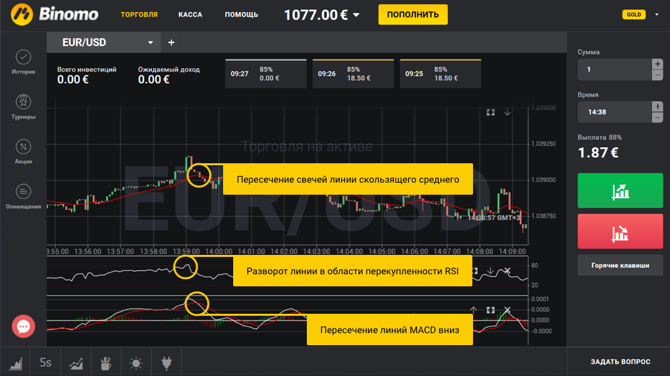This screenshot has width=670, height=376.
Task: Increase Время expiry with plus
Action: click(x=657, y=106)
